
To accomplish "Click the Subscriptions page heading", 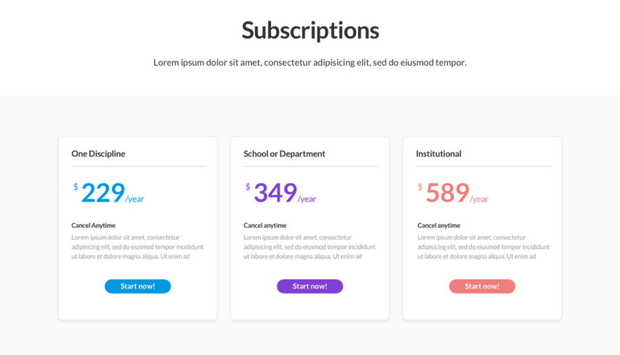I will pos(309,30).
